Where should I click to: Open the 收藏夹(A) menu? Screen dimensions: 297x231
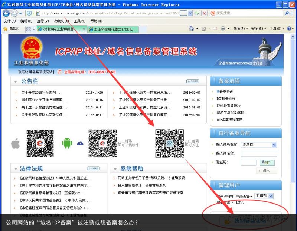pyautogui.click(x=61, y=21)
